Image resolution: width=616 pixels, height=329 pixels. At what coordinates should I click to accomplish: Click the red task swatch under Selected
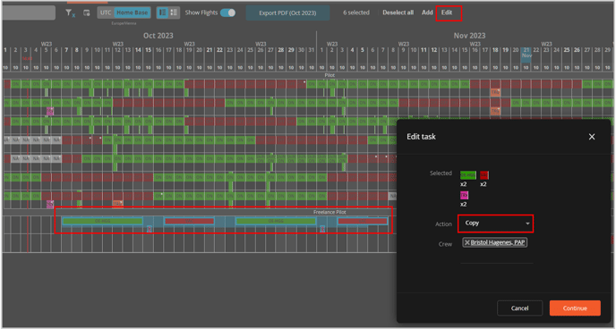[484, 175]
